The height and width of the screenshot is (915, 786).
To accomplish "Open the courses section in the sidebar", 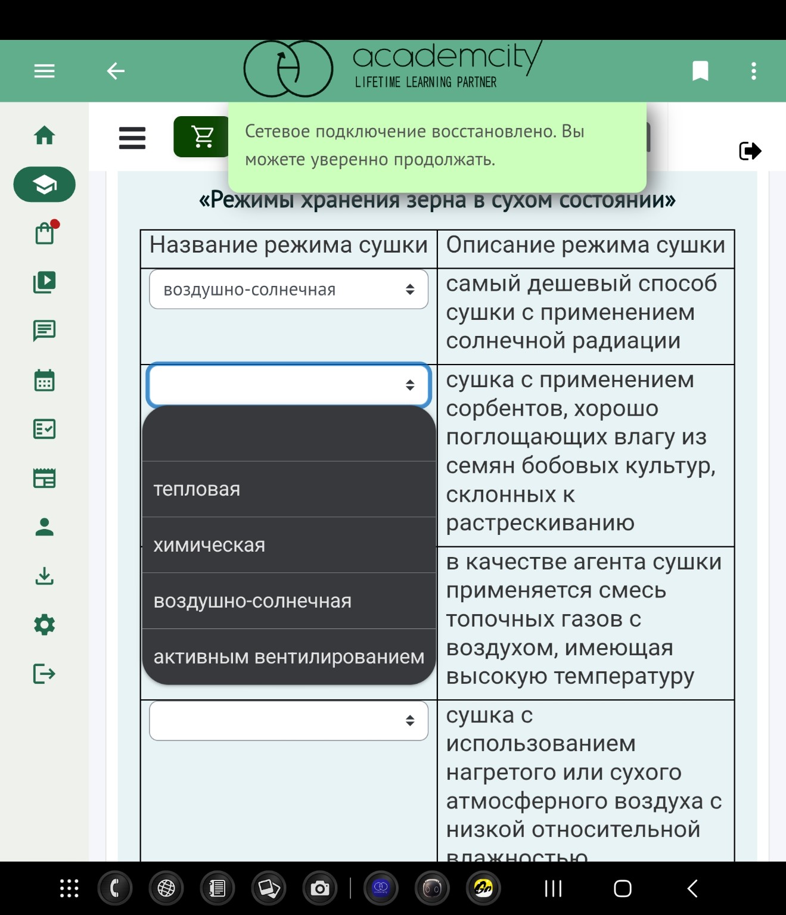I will (45, 184).
